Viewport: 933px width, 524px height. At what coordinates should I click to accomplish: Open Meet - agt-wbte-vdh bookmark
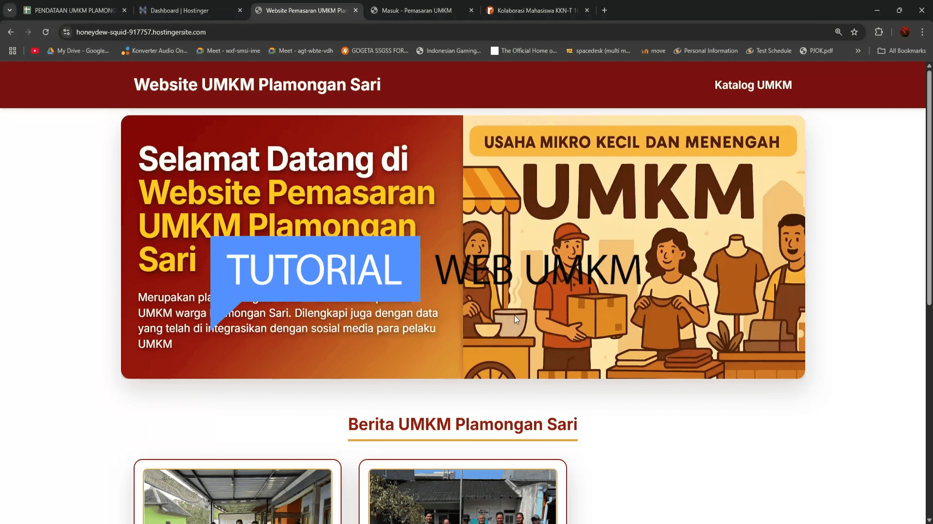[x=301, y=50]
